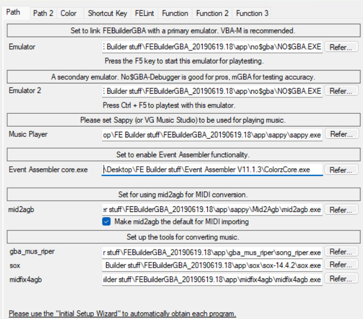Click Refer button for Emulator path
Viewport: 363px width, 319px height.
[x=341, y=47]
